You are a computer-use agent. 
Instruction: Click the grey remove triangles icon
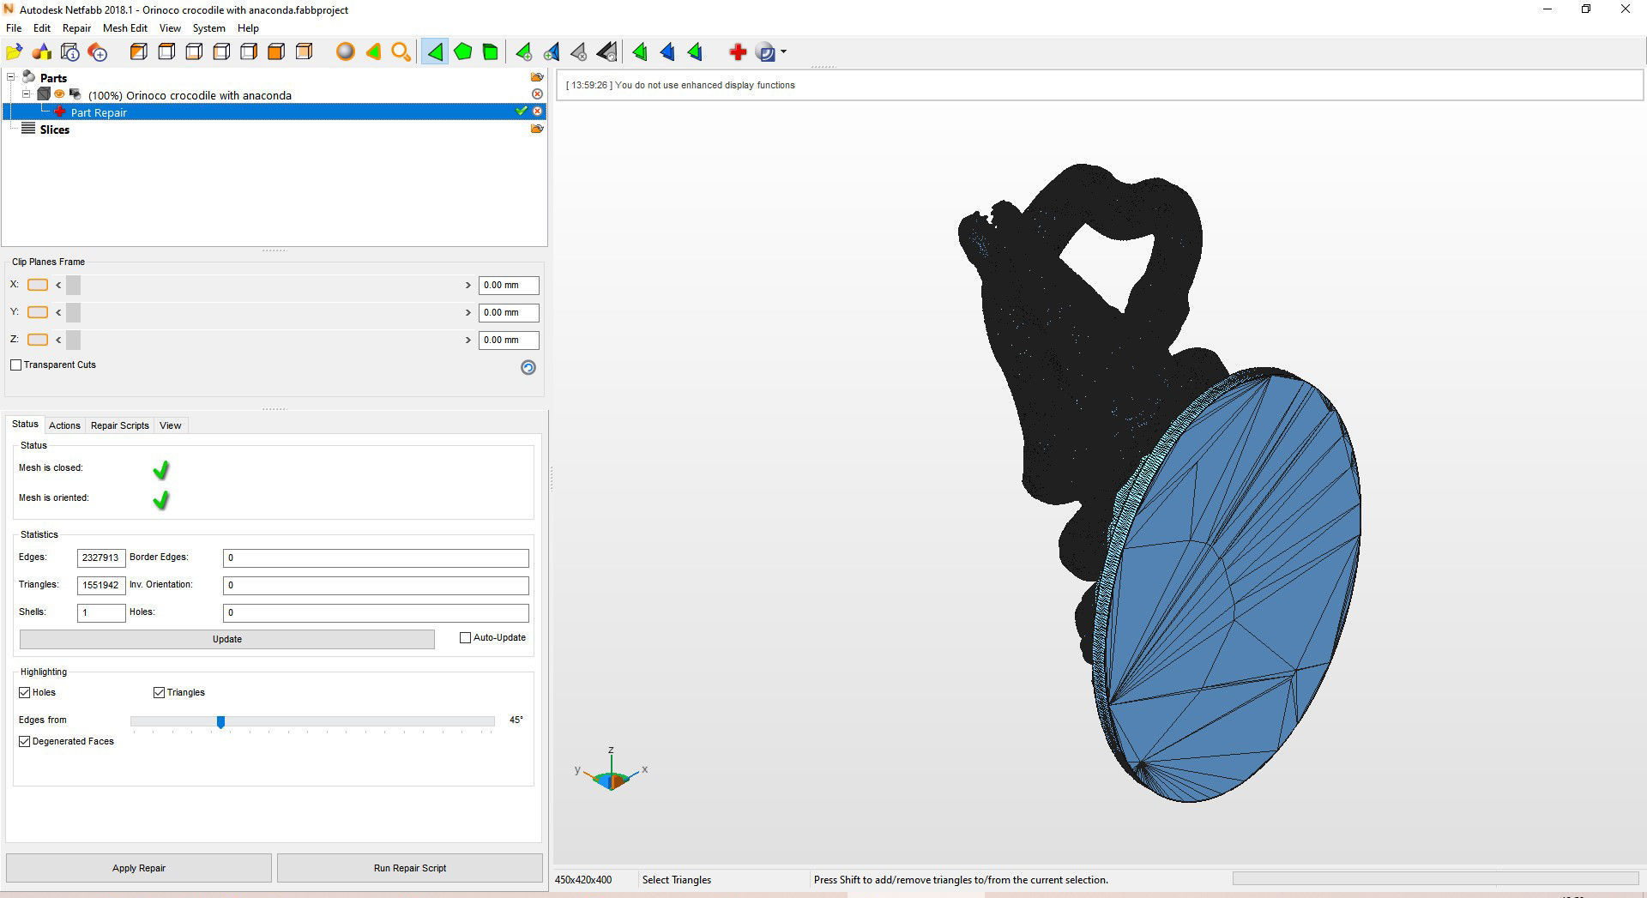click(x=579, y=52)
